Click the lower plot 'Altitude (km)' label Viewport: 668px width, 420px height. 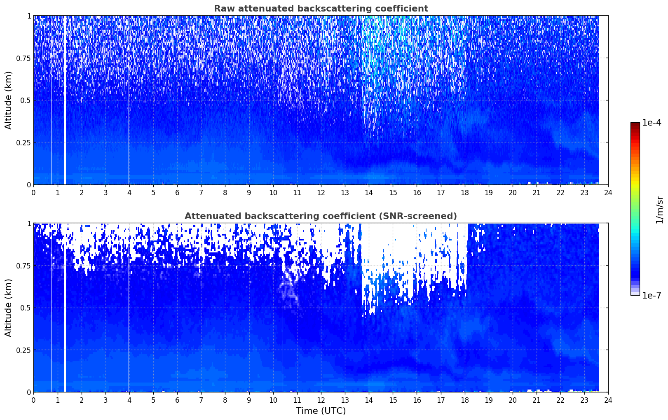point(8,308)
